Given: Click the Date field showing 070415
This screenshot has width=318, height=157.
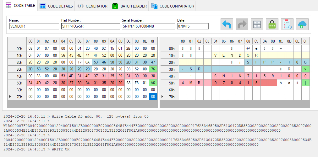Looking at the screenshot, I should (193, 26).
